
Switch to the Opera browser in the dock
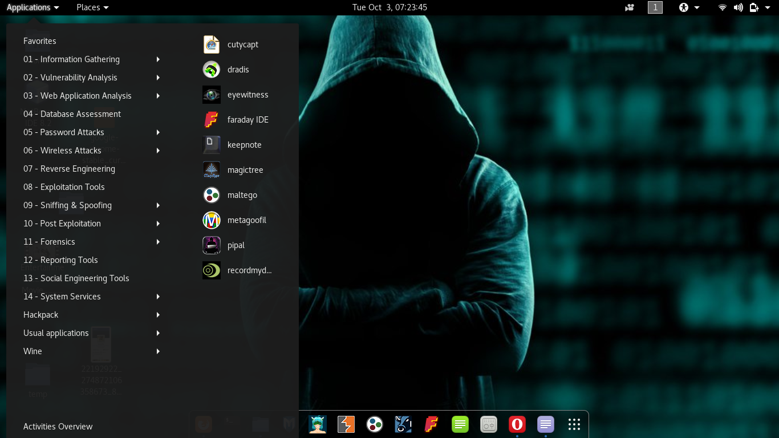[x=517, y=424]
